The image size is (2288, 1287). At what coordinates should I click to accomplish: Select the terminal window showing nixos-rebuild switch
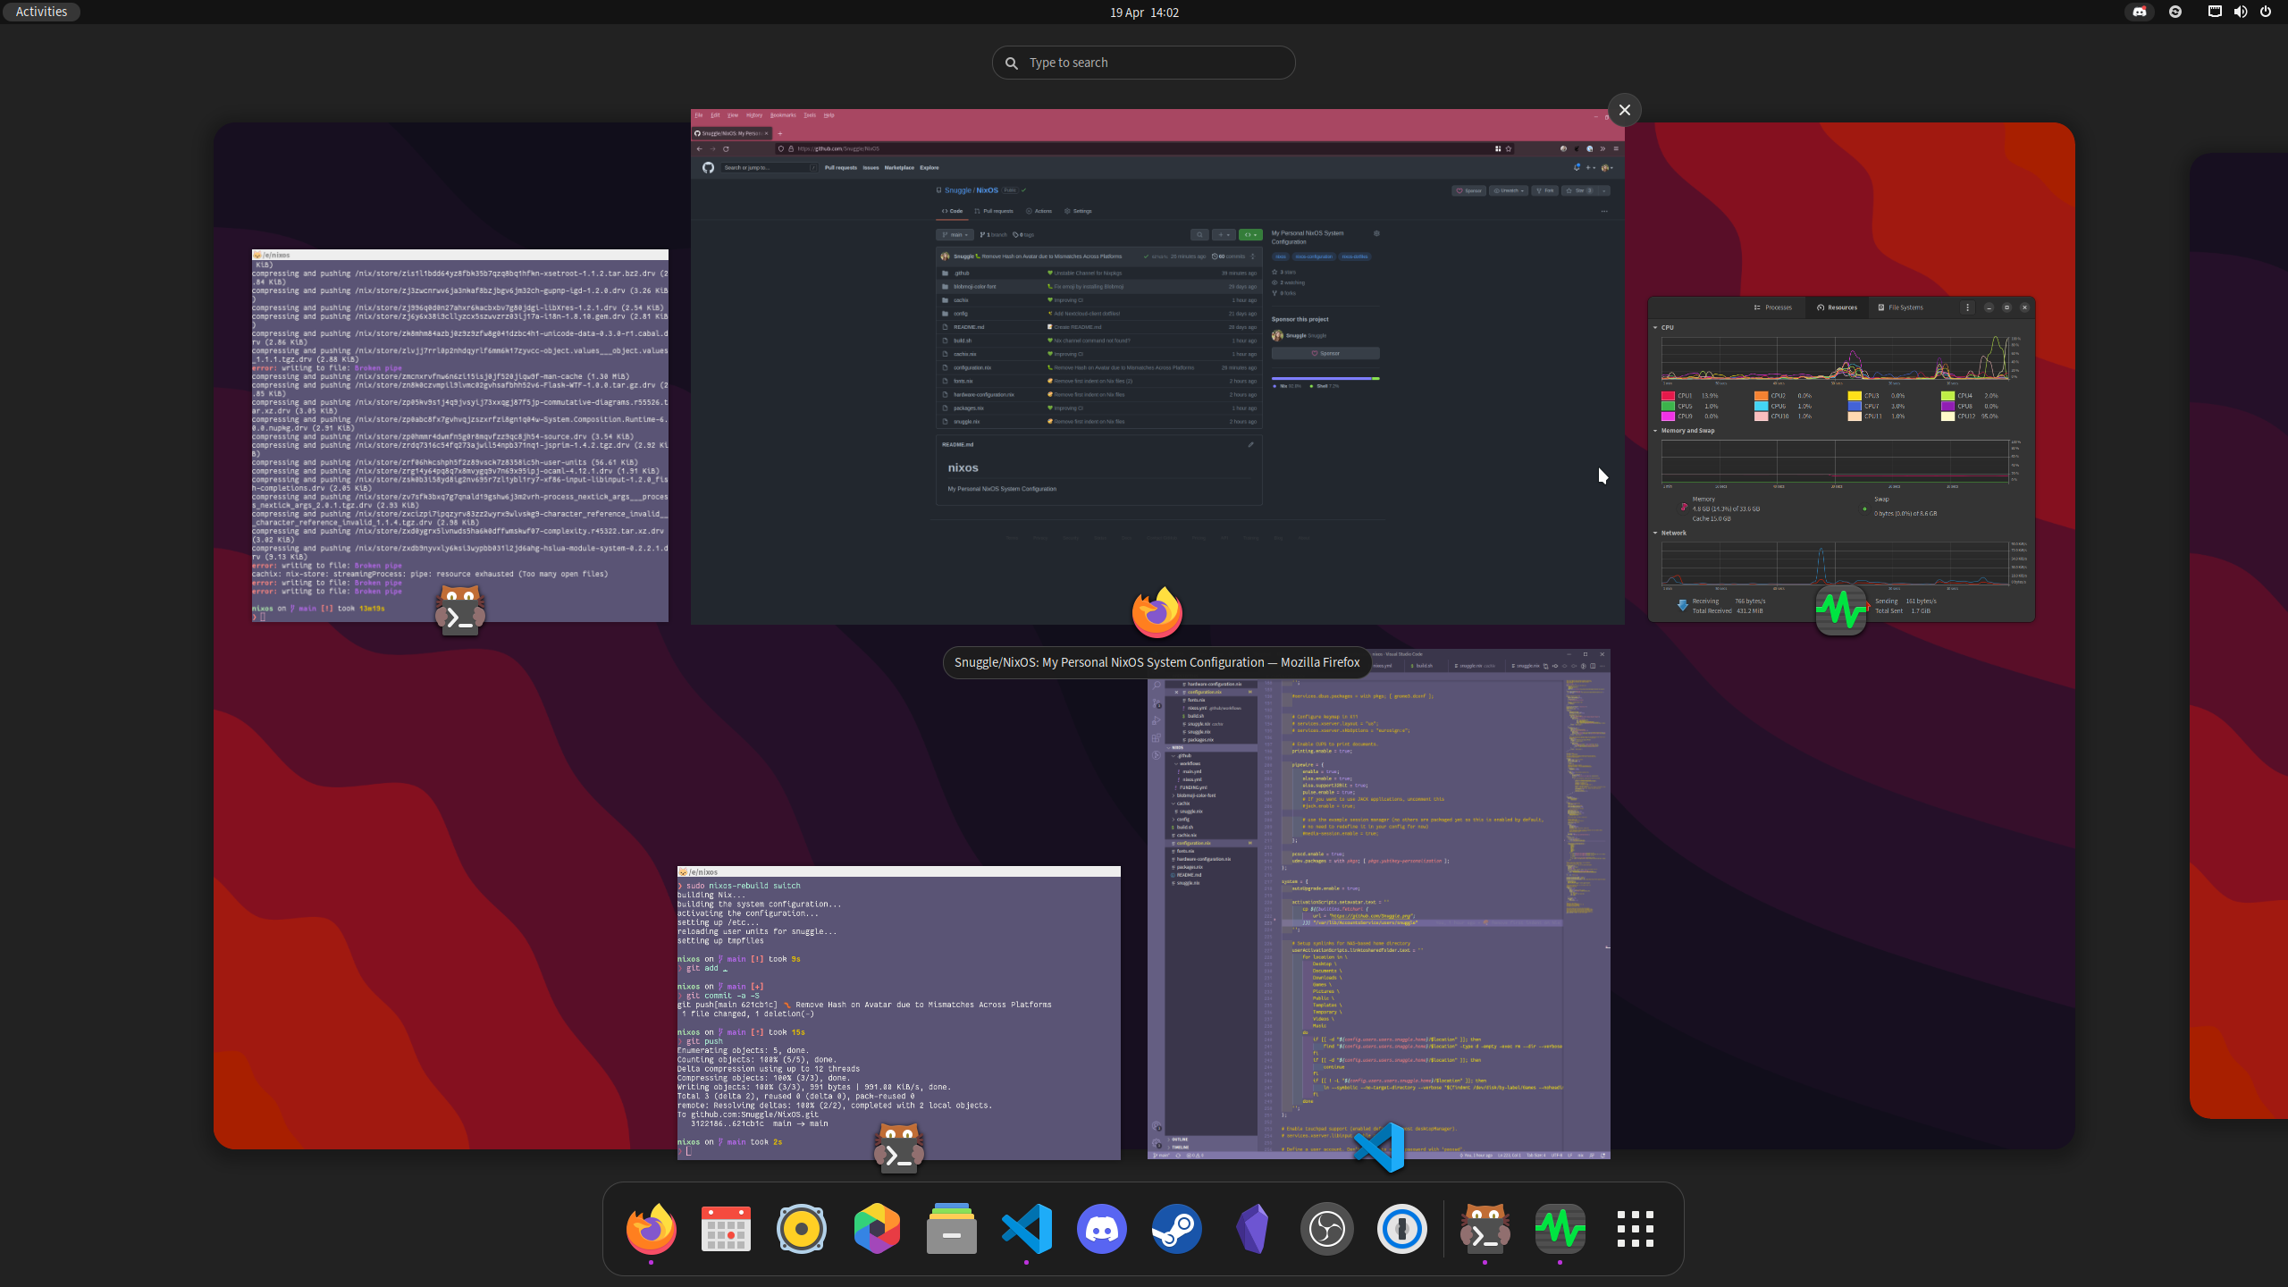coord(899,1013)
